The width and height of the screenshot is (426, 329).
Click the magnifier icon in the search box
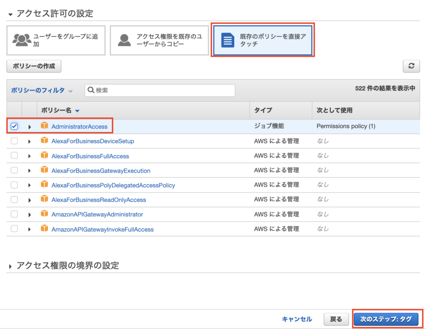(x=91, y=90)
